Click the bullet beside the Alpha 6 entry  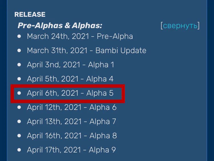click(x=19, y=107)
